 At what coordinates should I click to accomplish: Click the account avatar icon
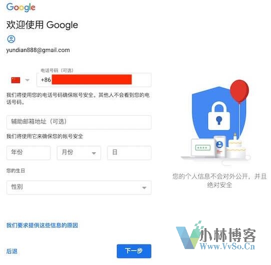(x=11, y=39)
